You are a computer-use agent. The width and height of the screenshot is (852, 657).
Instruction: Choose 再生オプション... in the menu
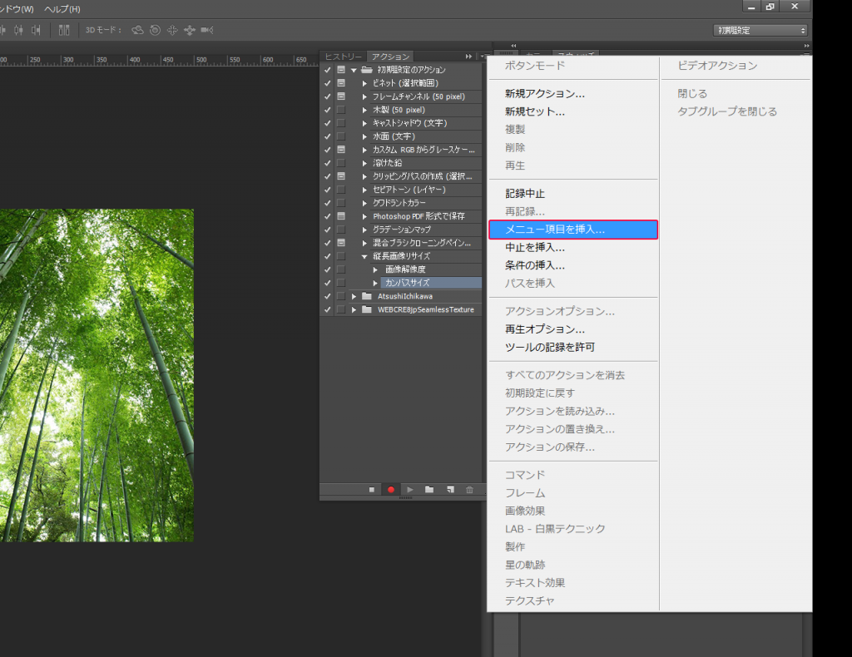click(x=545, y=329)
